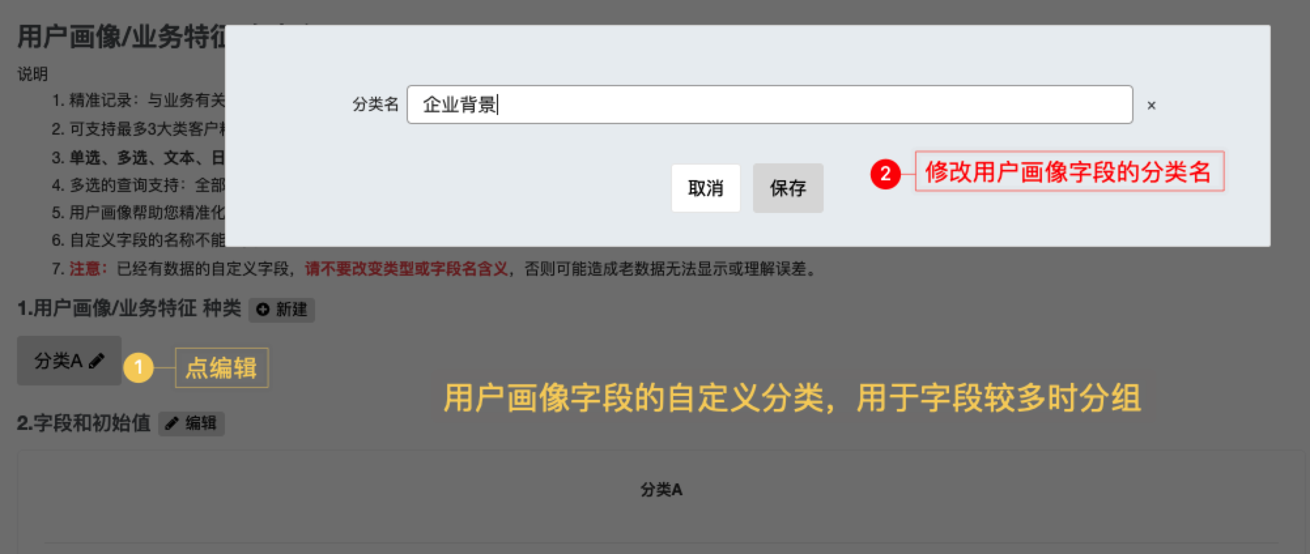
Task: Click the red 注意 label in note 7
Action: [x=85, y=269]
